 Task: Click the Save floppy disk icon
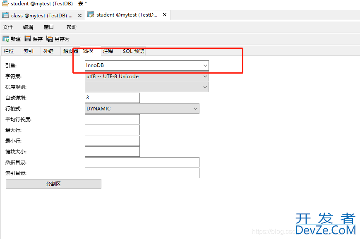[28, 38]
